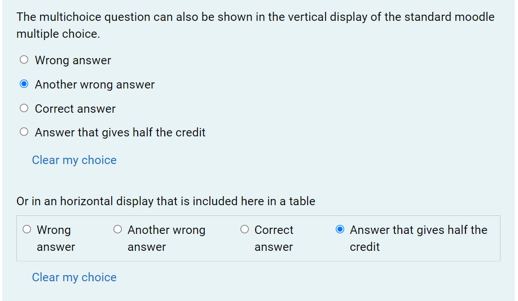Click the 'Wrong answer' label text in vertical list
This screenshot has width=518, height=301.
tap(73, 60)
